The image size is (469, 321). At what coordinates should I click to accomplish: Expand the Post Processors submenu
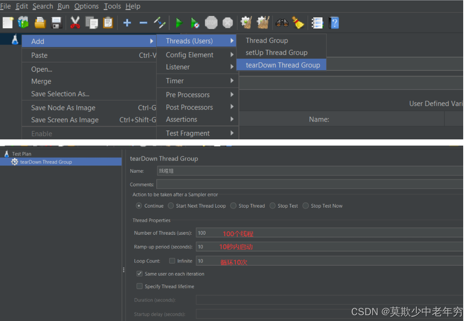(198, 107)
